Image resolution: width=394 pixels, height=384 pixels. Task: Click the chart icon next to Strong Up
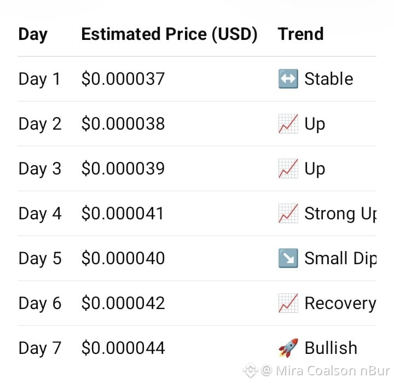coord(288,213)
